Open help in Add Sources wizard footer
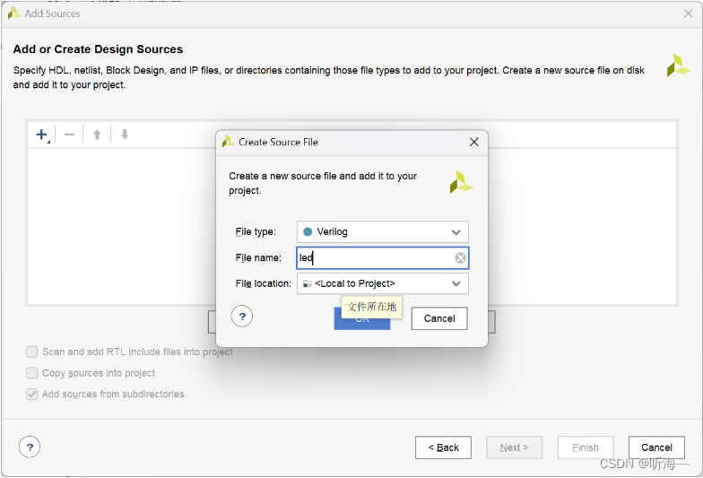The image size is (703, 478). (30, 447)
